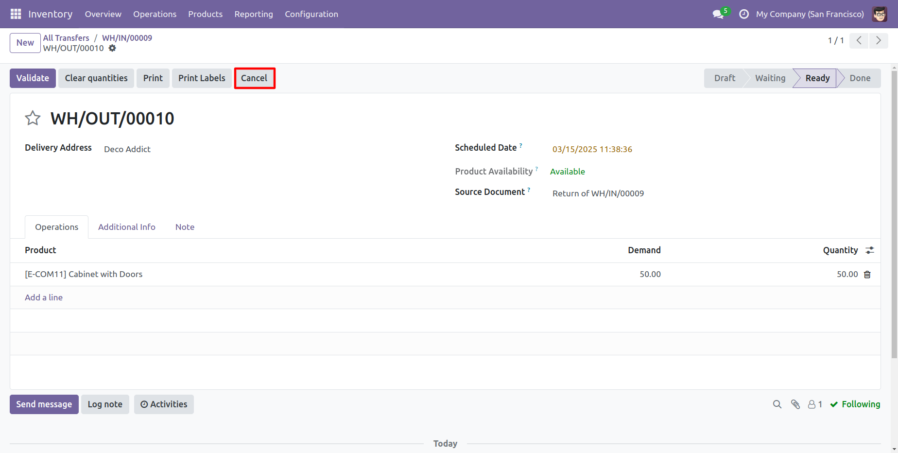
Task: Click the Validate button
Action: coord(33,78)
